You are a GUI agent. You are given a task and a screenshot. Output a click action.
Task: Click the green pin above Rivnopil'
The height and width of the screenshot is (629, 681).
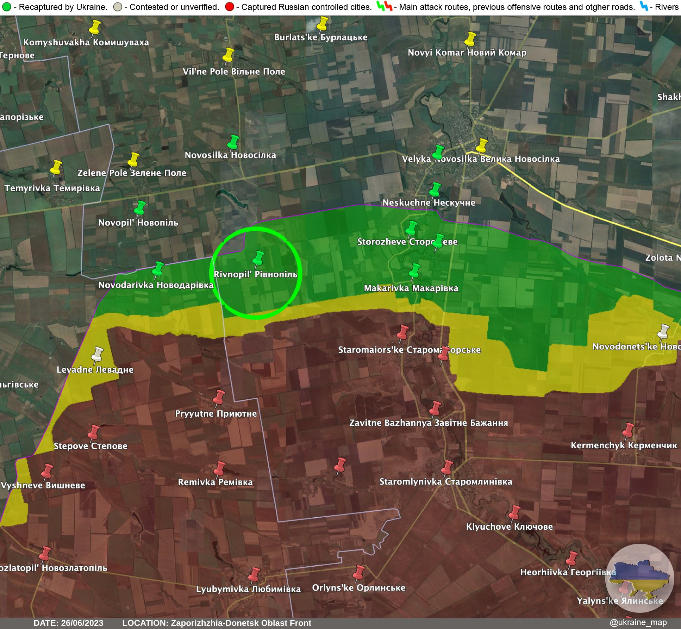258,257
